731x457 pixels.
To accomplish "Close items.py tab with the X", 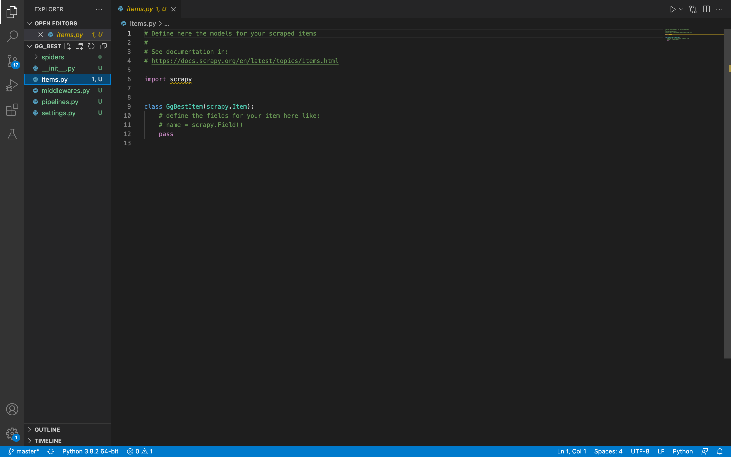I will click(173, 9).
